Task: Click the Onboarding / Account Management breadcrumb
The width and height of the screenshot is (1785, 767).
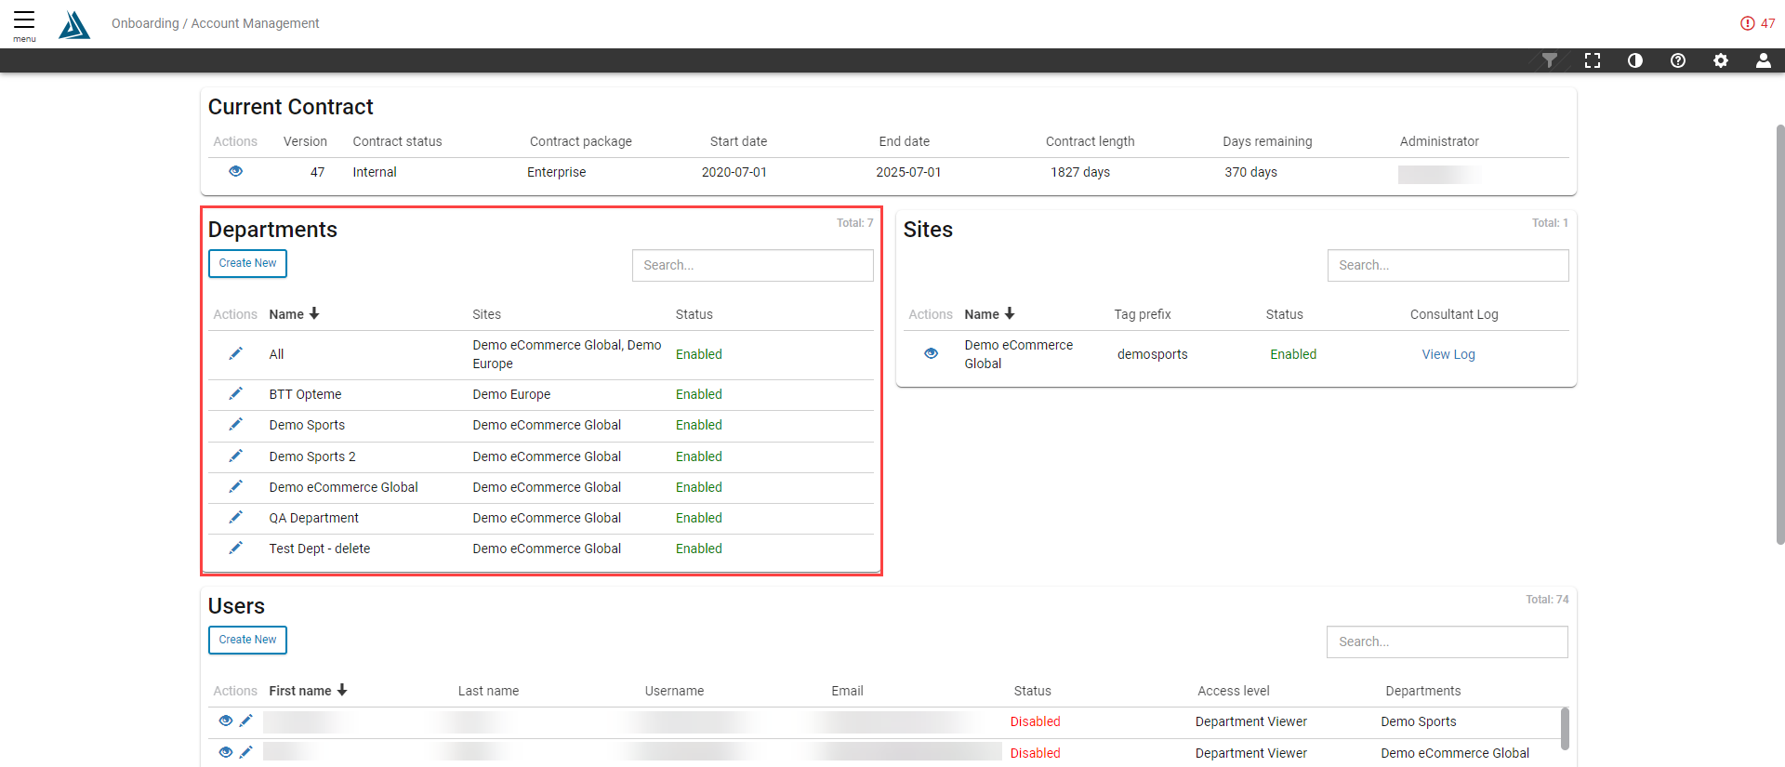Action: (x=215, y=23)
